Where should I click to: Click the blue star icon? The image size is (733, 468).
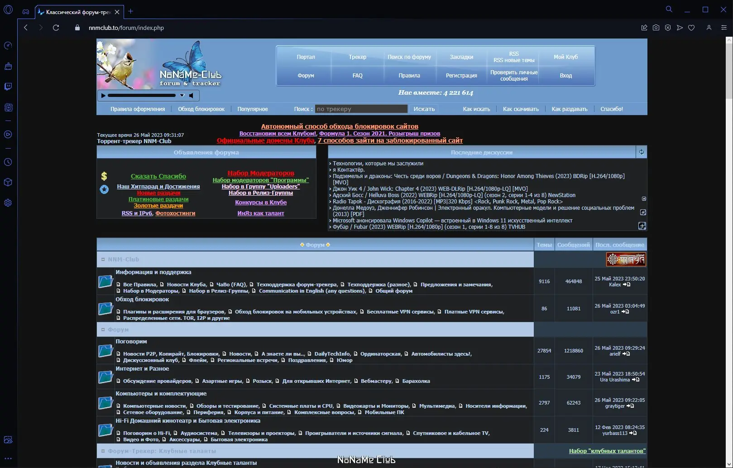(104, 189)
